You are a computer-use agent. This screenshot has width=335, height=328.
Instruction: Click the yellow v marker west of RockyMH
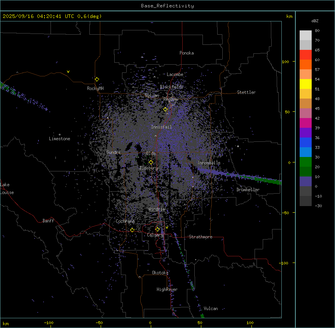pos(68,72)
